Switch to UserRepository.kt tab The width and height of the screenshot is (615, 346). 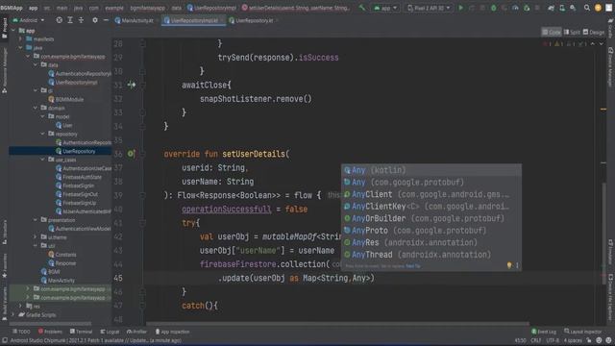pos(254,20)
